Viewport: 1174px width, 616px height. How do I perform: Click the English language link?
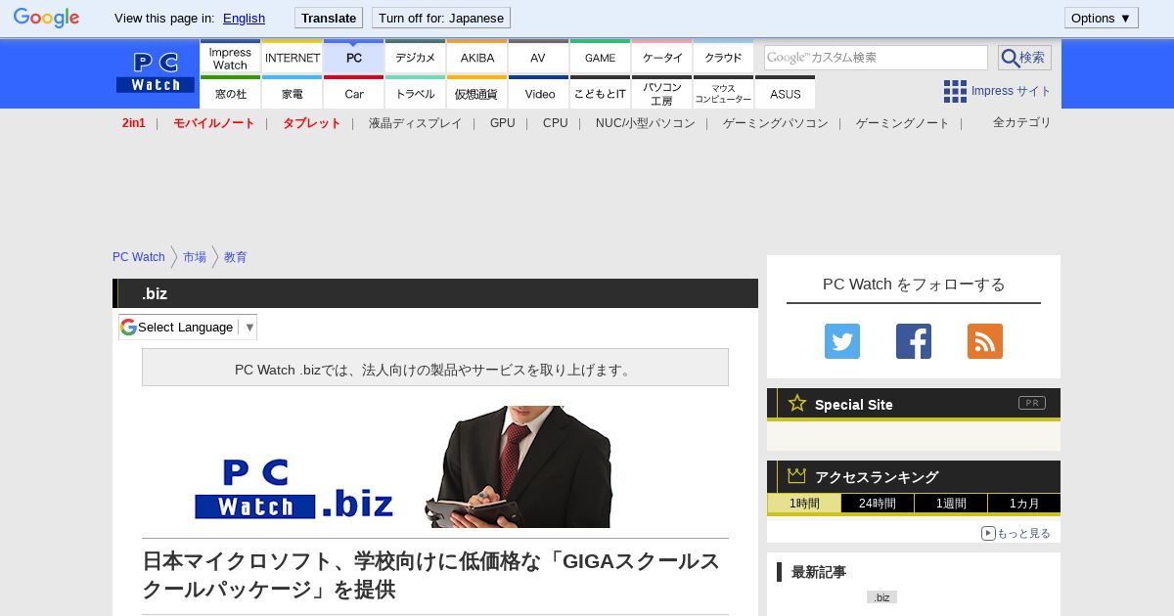click(244, 18)
